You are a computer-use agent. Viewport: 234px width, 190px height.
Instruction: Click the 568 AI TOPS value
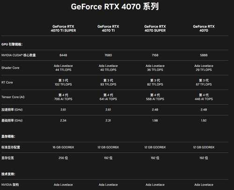pyautogui.click(x=155, y=99)
